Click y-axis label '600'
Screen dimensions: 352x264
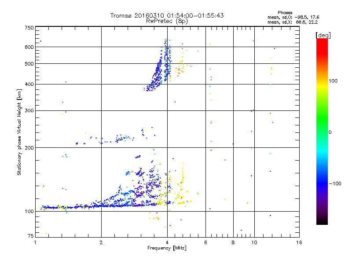point(29,47)
